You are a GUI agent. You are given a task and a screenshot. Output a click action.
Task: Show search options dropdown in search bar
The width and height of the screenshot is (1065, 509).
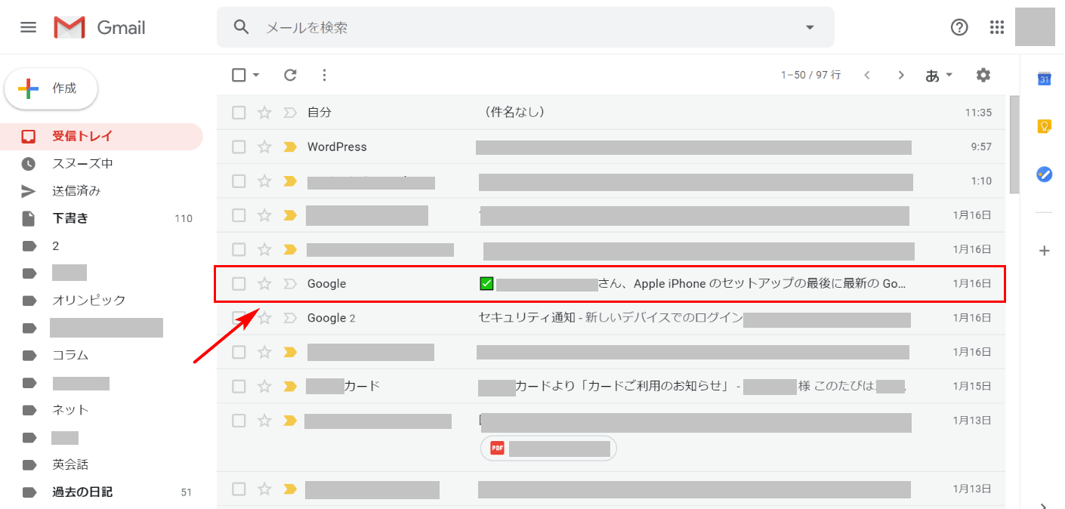810,27
